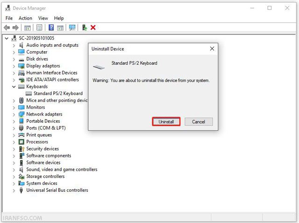
Task: Expand the Monitors chevron
Action: (x=14, y=108)
